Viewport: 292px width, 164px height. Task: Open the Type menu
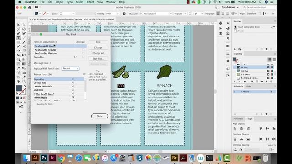pos(70,2)
